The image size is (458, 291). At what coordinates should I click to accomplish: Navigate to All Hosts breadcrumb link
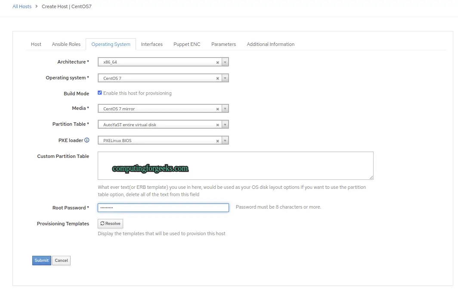[22, 7]
